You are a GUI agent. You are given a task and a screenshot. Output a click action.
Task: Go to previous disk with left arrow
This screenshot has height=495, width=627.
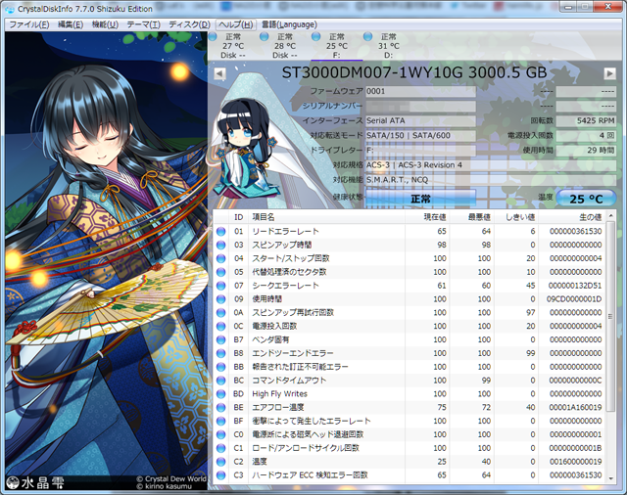[x=219, y=73]
